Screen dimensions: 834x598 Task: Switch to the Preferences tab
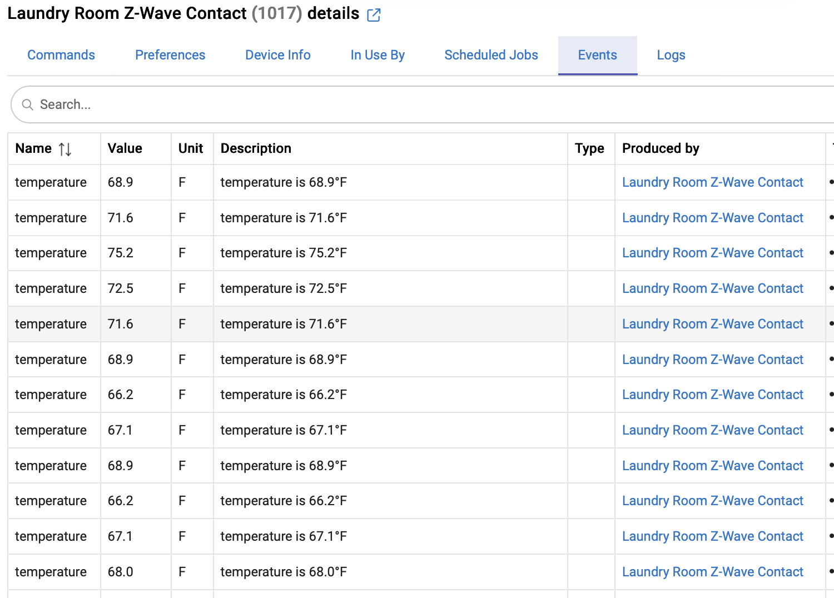click(170, 55)
